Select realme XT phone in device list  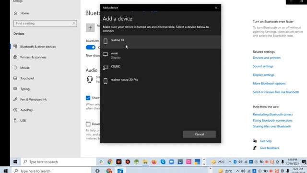pyautogui.click(x=161, y=42)
